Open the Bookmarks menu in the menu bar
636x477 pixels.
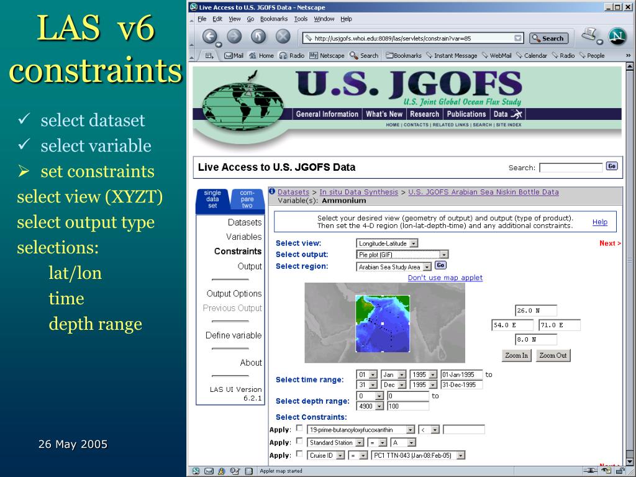(x=274, y=19)
